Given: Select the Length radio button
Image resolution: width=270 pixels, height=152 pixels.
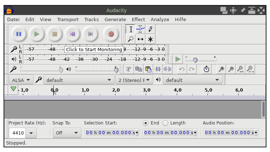Looking at the screenshot, I should [x=165, y=123].
